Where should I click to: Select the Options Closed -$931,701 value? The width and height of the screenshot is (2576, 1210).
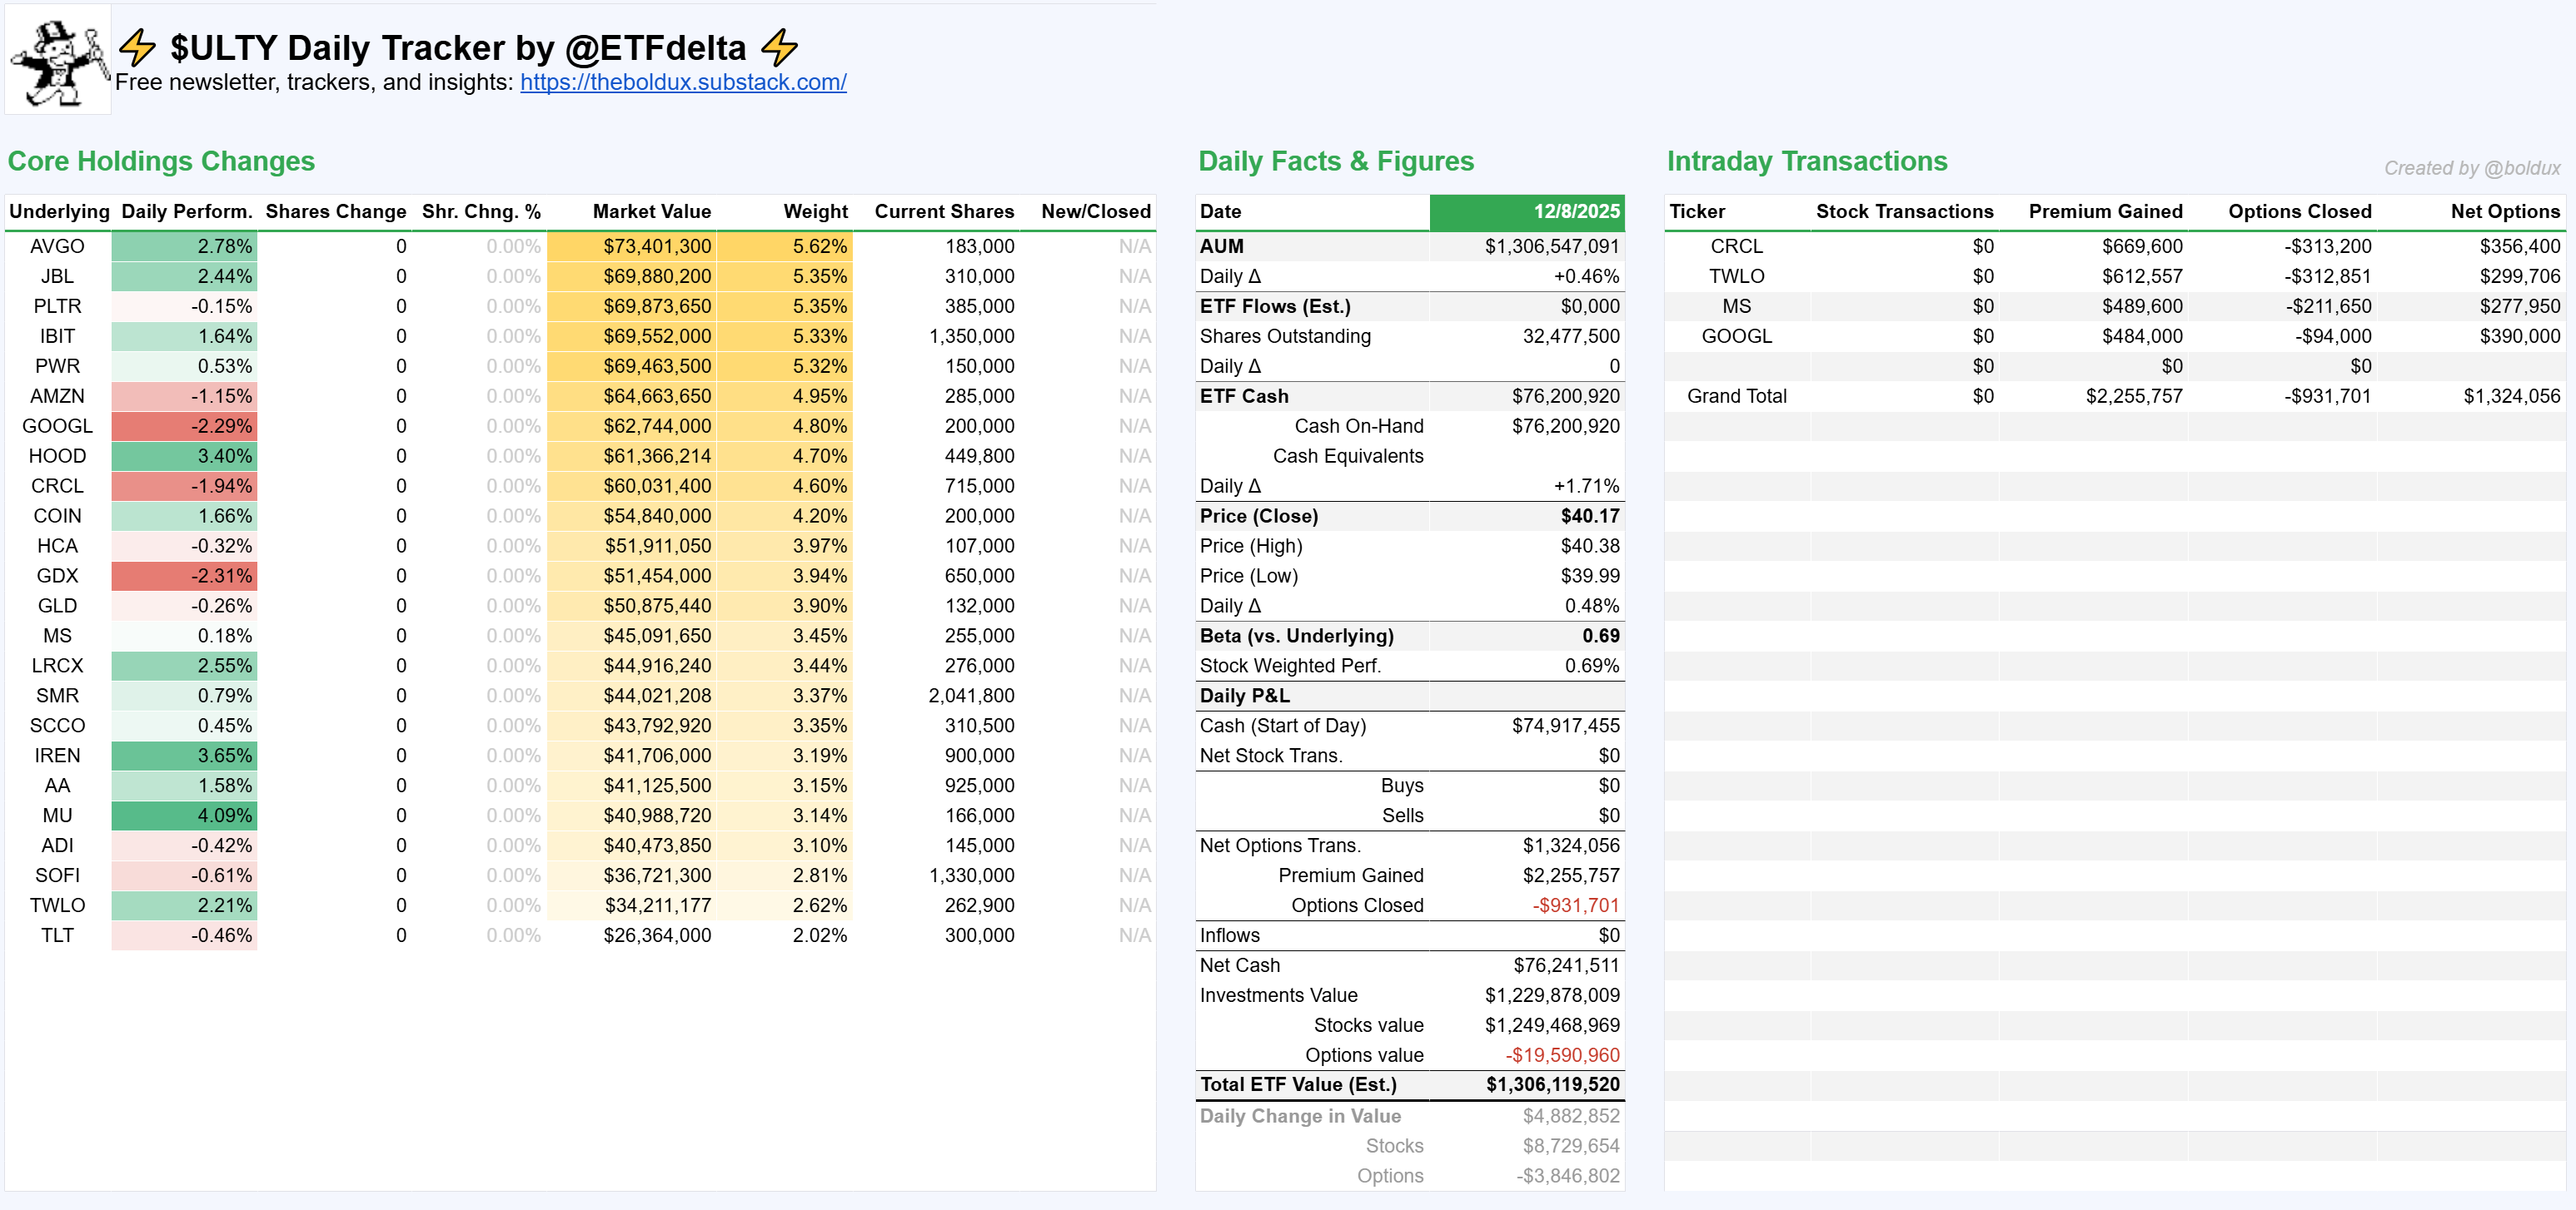click(x=1575, y=905)
